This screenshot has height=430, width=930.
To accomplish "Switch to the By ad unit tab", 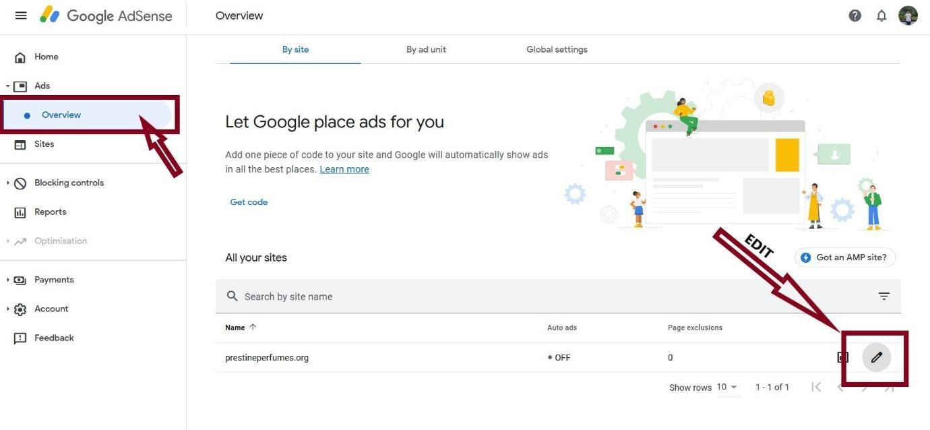I will pos(426,49).
